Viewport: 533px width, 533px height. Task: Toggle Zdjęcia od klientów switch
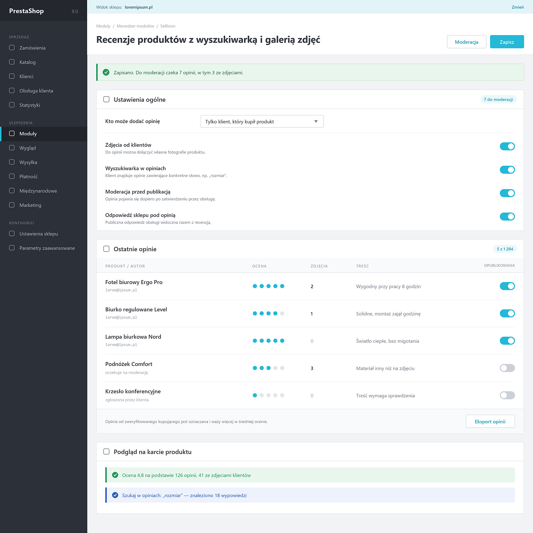coord(507,147)
